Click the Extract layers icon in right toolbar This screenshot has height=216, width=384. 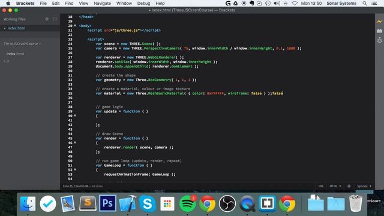coord(379,40)
